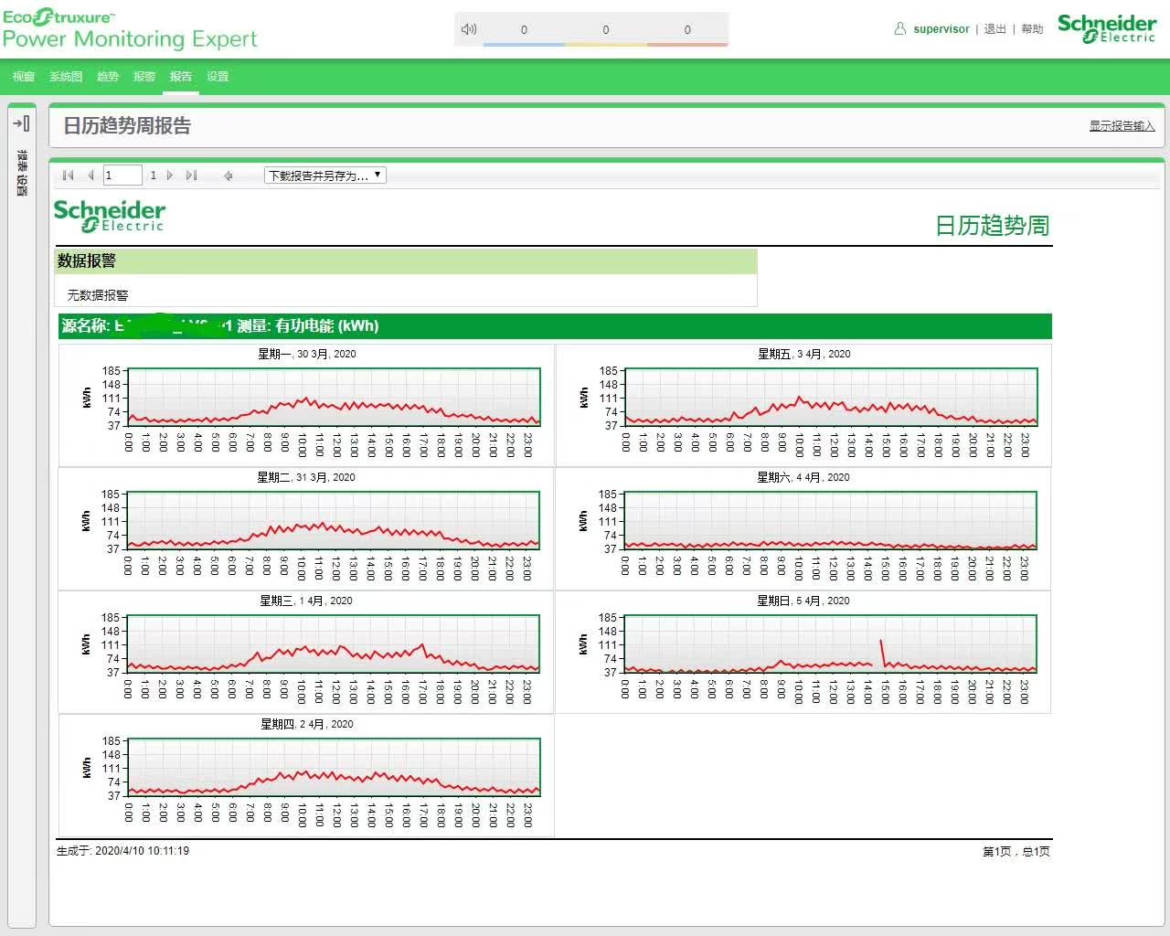Click the page number input field
Viewport: 1170px width, 936px height.
[x=122, y=175]
